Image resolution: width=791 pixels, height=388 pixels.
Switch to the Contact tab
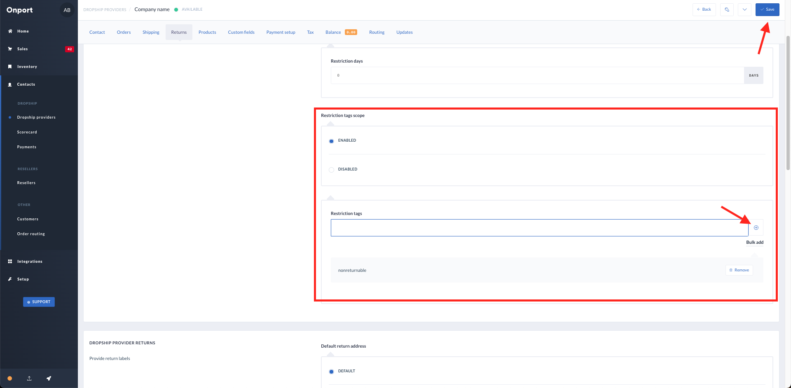[97, 32]
